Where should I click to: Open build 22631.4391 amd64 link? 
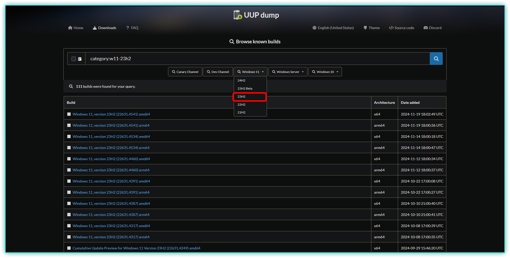(x=111, y=181)
